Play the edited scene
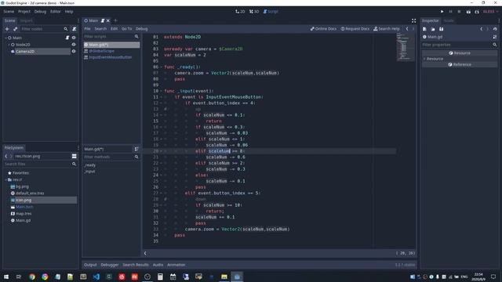The height and width of the screenshot is (282, 502). click(x=468, y=12)
